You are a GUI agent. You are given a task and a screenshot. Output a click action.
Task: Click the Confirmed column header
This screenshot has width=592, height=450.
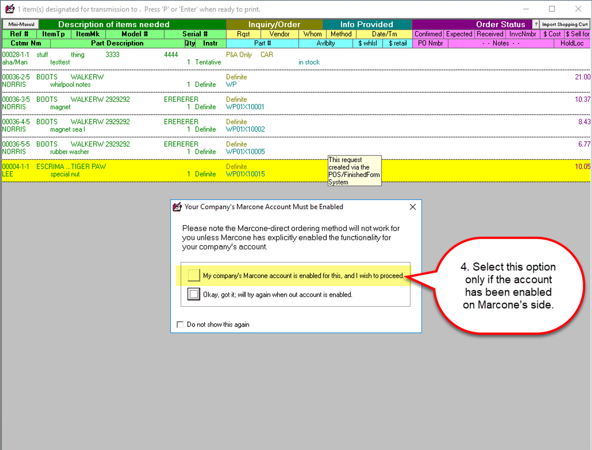(x=428, y=34)
